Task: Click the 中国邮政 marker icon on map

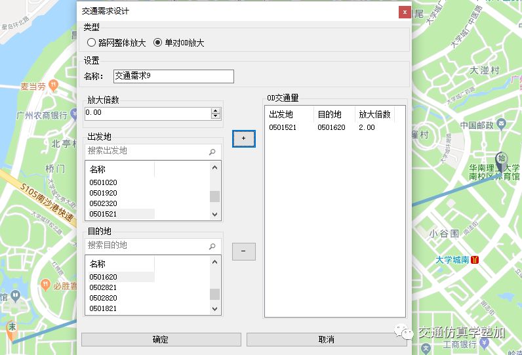Action: point(501,125)
